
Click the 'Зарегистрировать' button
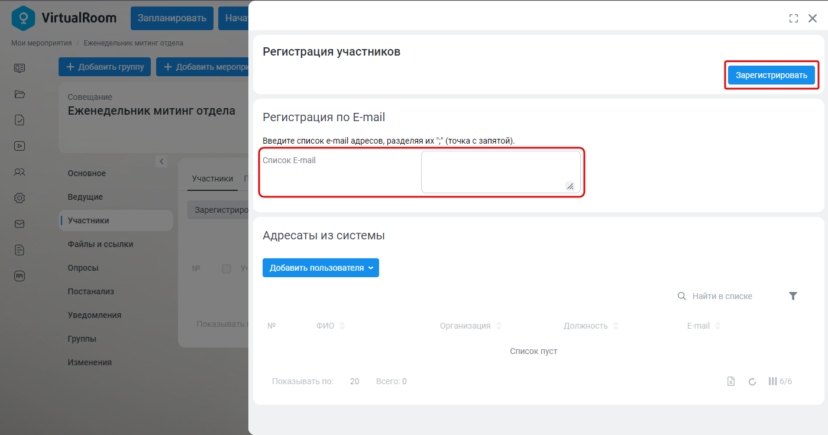[x=771, y=75]
